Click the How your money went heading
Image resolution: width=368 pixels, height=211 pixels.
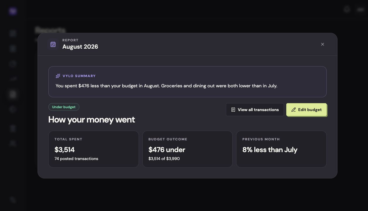click(91, 120)
